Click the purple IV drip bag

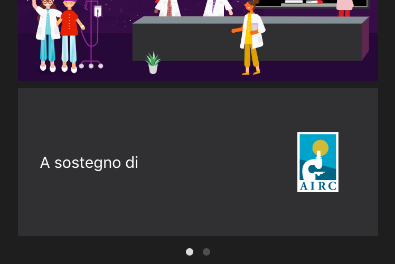coord(98,11)
